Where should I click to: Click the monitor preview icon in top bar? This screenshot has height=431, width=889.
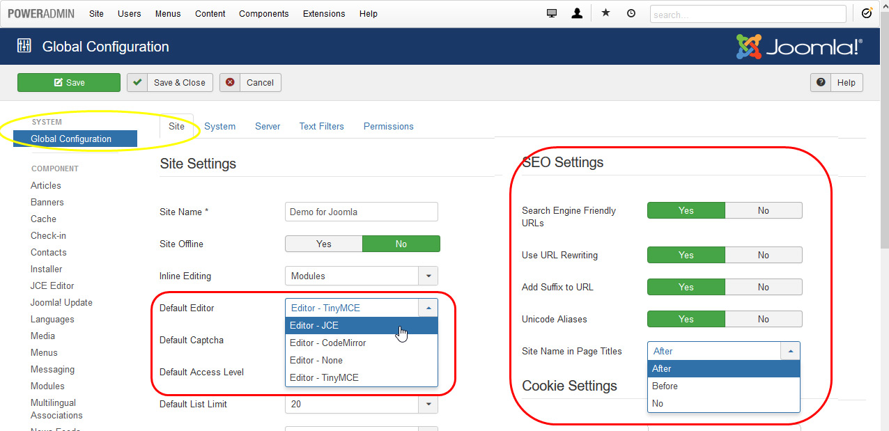[552, 13]
